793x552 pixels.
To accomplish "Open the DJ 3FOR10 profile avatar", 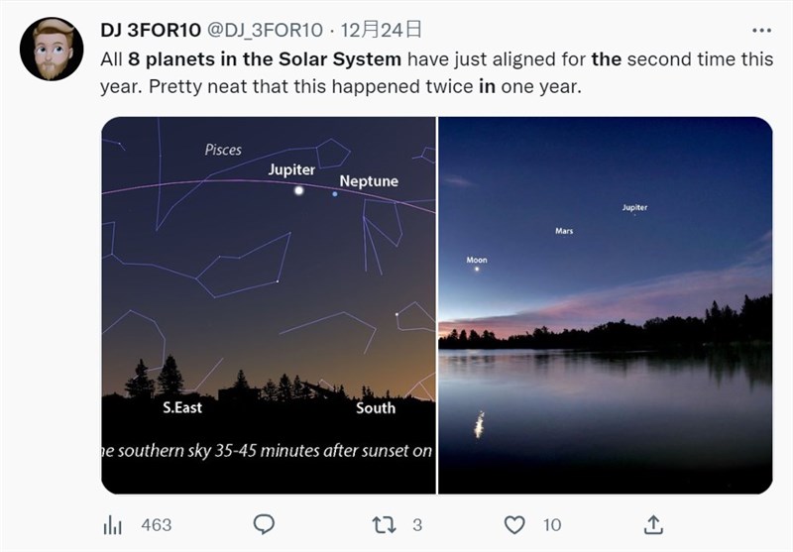I will point(52,50).
